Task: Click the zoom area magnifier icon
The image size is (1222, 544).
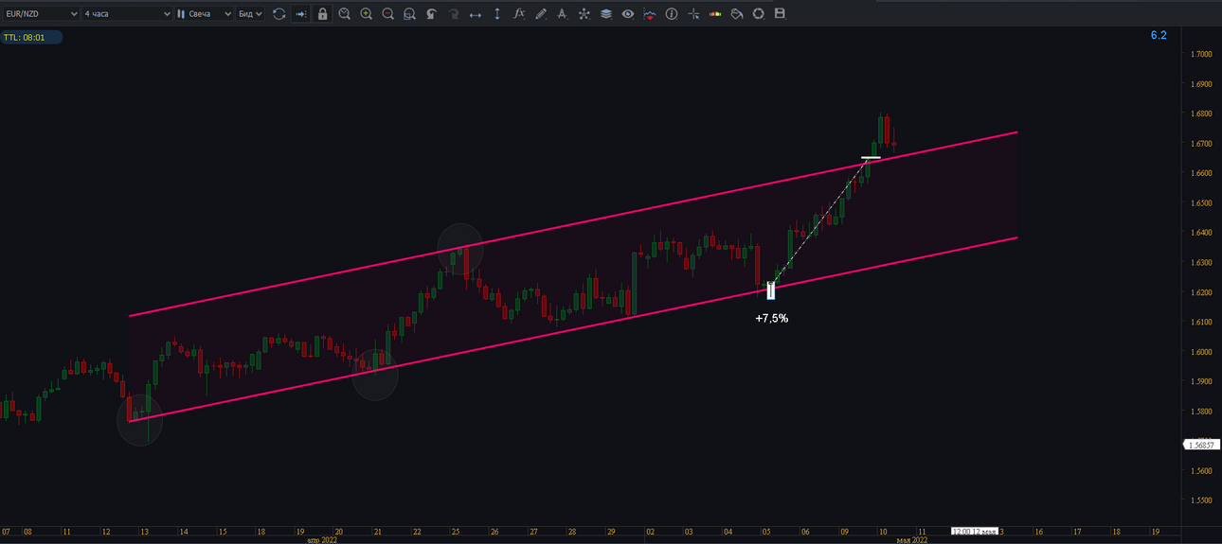Action: click(409, 13)
